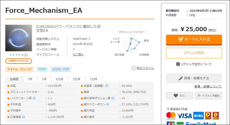This screenshot has height=125, width=230.
Task: Select the デイトレーディング tag
Action: pyautogui.click(x=19, y=69)
